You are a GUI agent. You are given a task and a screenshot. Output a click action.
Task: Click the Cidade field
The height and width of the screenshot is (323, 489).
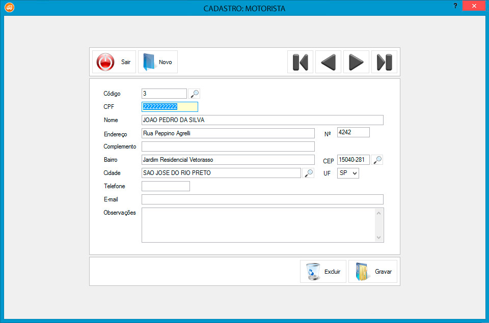(221, 173)
